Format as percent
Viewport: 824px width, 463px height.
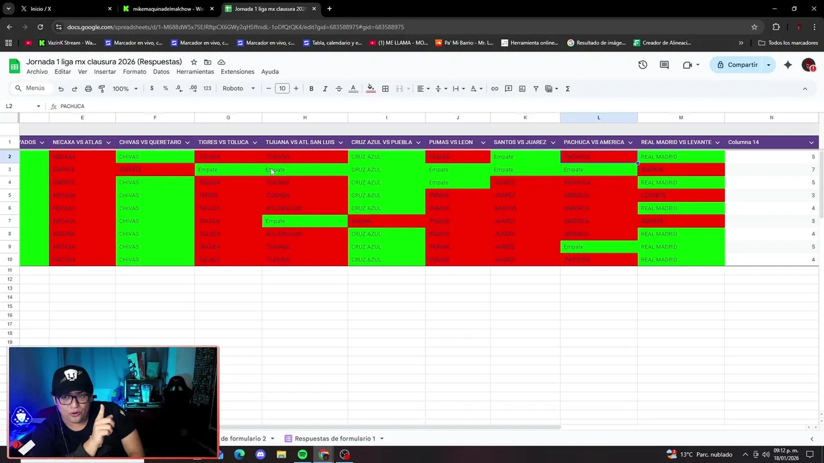[x=165, y=89]
